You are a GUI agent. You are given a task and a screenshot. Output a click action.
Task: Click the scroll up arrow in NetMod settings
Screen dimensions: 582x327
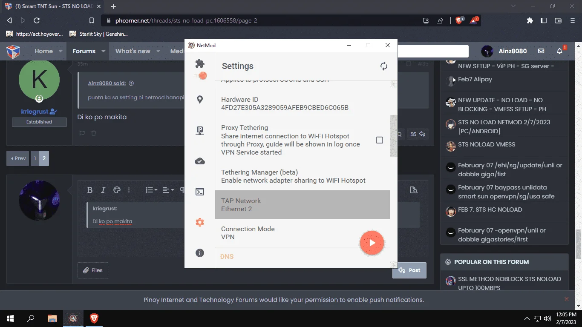pyautogui.click(x=394, y=84)
